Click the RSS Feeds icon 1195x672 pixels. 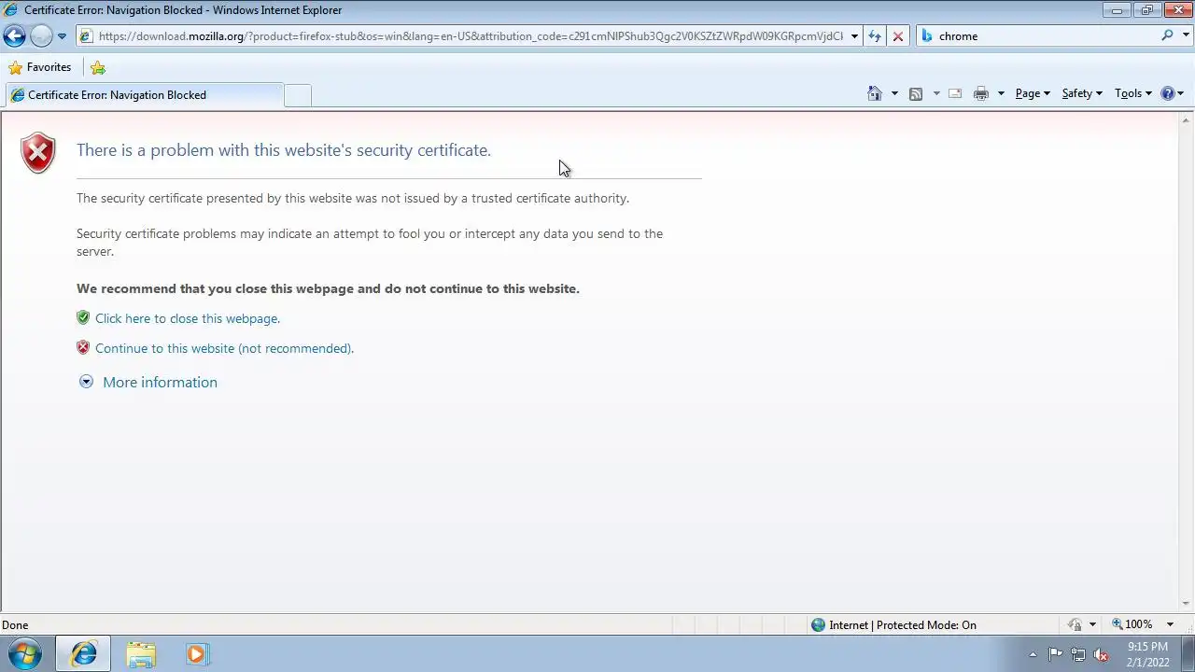(916, 93)
